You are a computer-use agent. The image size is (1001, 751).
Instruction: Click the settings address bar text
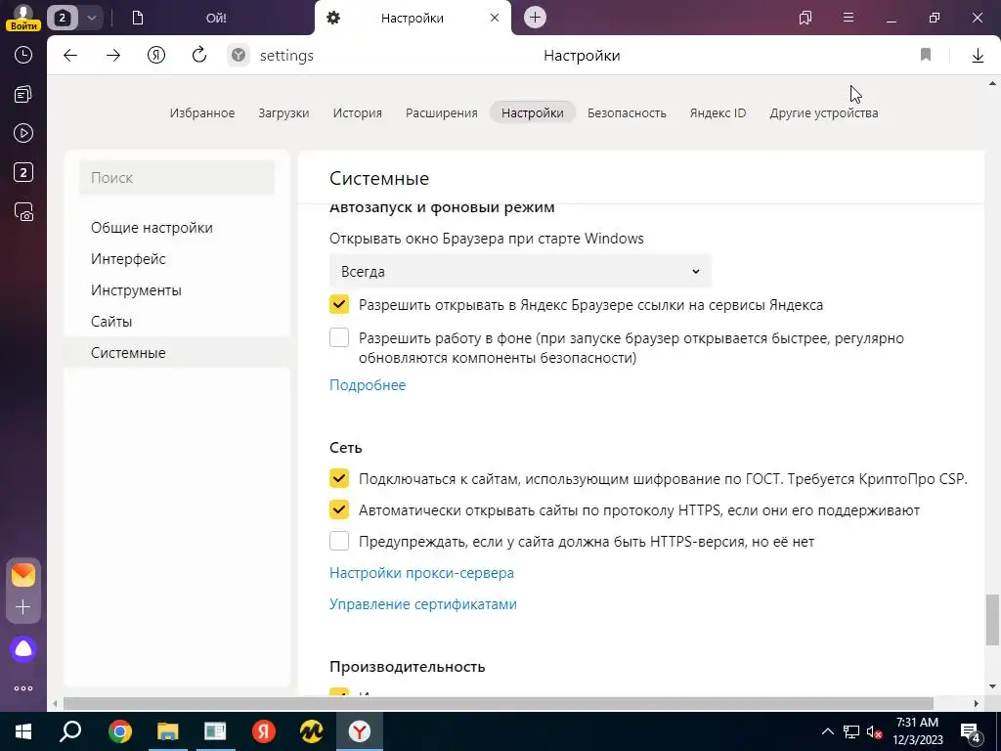click(286, 56)
